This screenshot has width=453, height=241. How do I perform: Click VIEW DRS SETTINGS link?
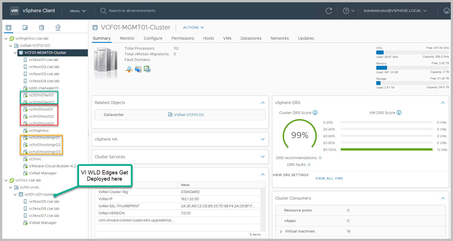pyautogui.click(x=290, y=175)
